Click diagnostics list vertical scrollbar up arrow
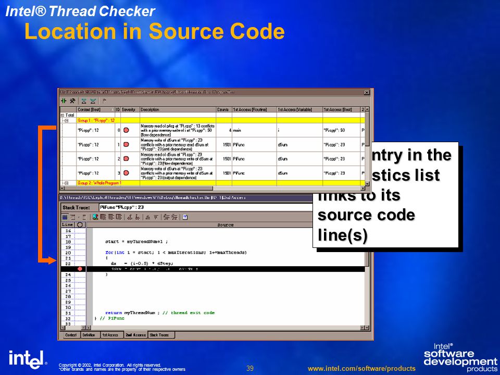The image size is (500, 375). point(367,109)
